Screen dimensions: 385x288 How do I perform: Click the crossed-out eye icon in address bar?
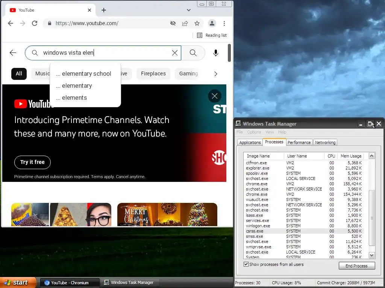(173, 23)
